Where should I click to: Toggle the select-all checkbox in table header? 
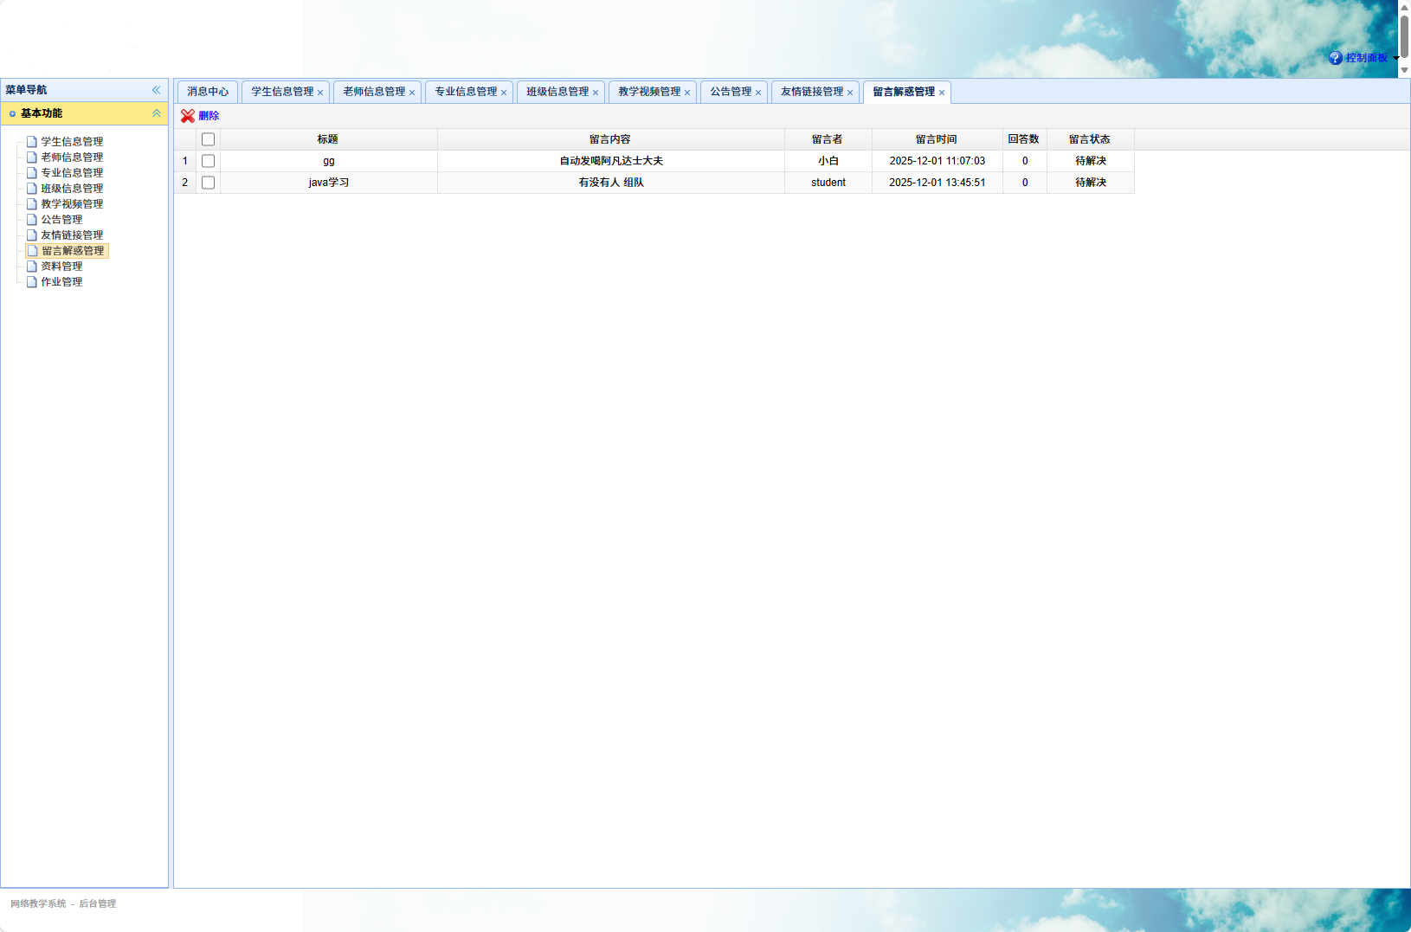[208, 139]
